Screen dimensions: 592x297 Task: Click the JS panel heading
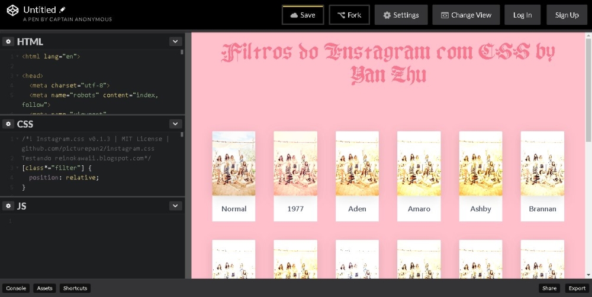[x=21, y=206]
